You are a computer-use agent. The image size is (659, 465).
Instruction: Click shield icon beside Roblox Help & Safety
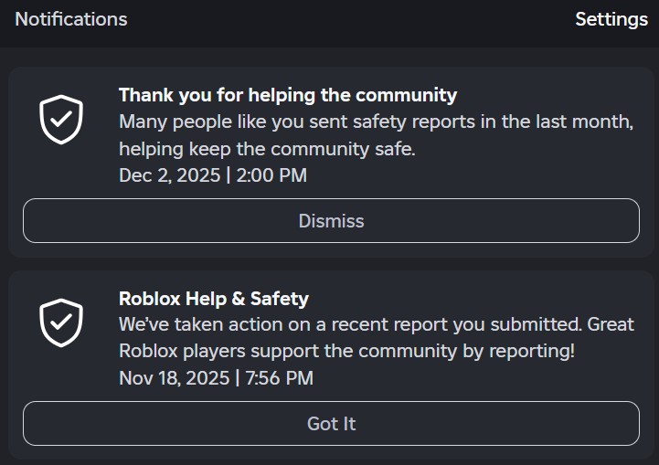tap(61, 322)
